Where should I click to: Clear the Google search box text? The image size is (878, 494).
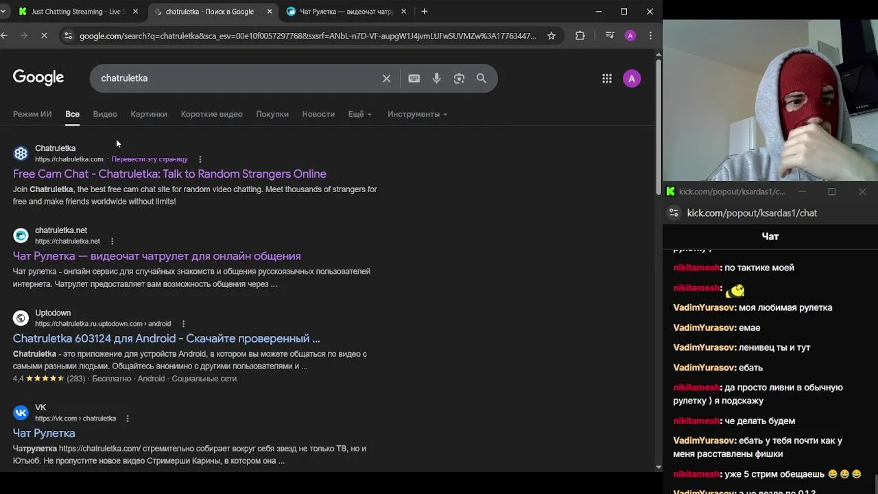[x=386, y=78]
